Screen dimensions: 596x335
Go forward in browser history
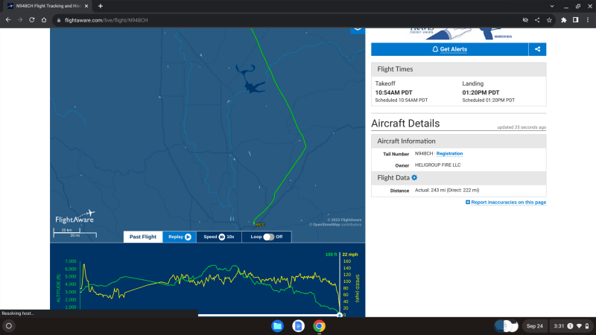20,20
